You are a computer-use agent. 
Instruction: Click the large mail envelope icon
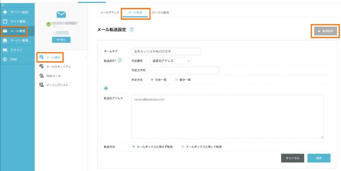(61, 14)
